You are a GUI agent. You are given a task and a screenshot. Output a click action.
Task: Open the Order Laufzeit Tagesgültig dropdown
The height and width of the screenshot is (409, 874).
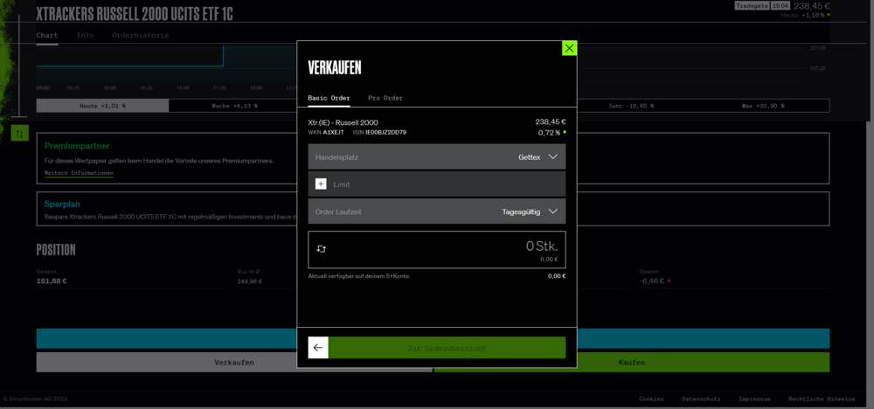click(436, 211)
